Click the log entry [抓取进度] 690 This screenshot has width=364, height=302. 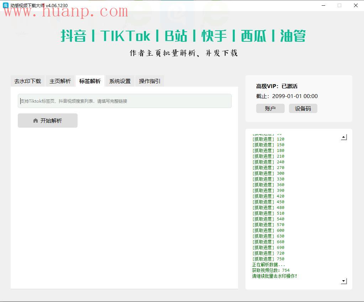coord(268,247)
